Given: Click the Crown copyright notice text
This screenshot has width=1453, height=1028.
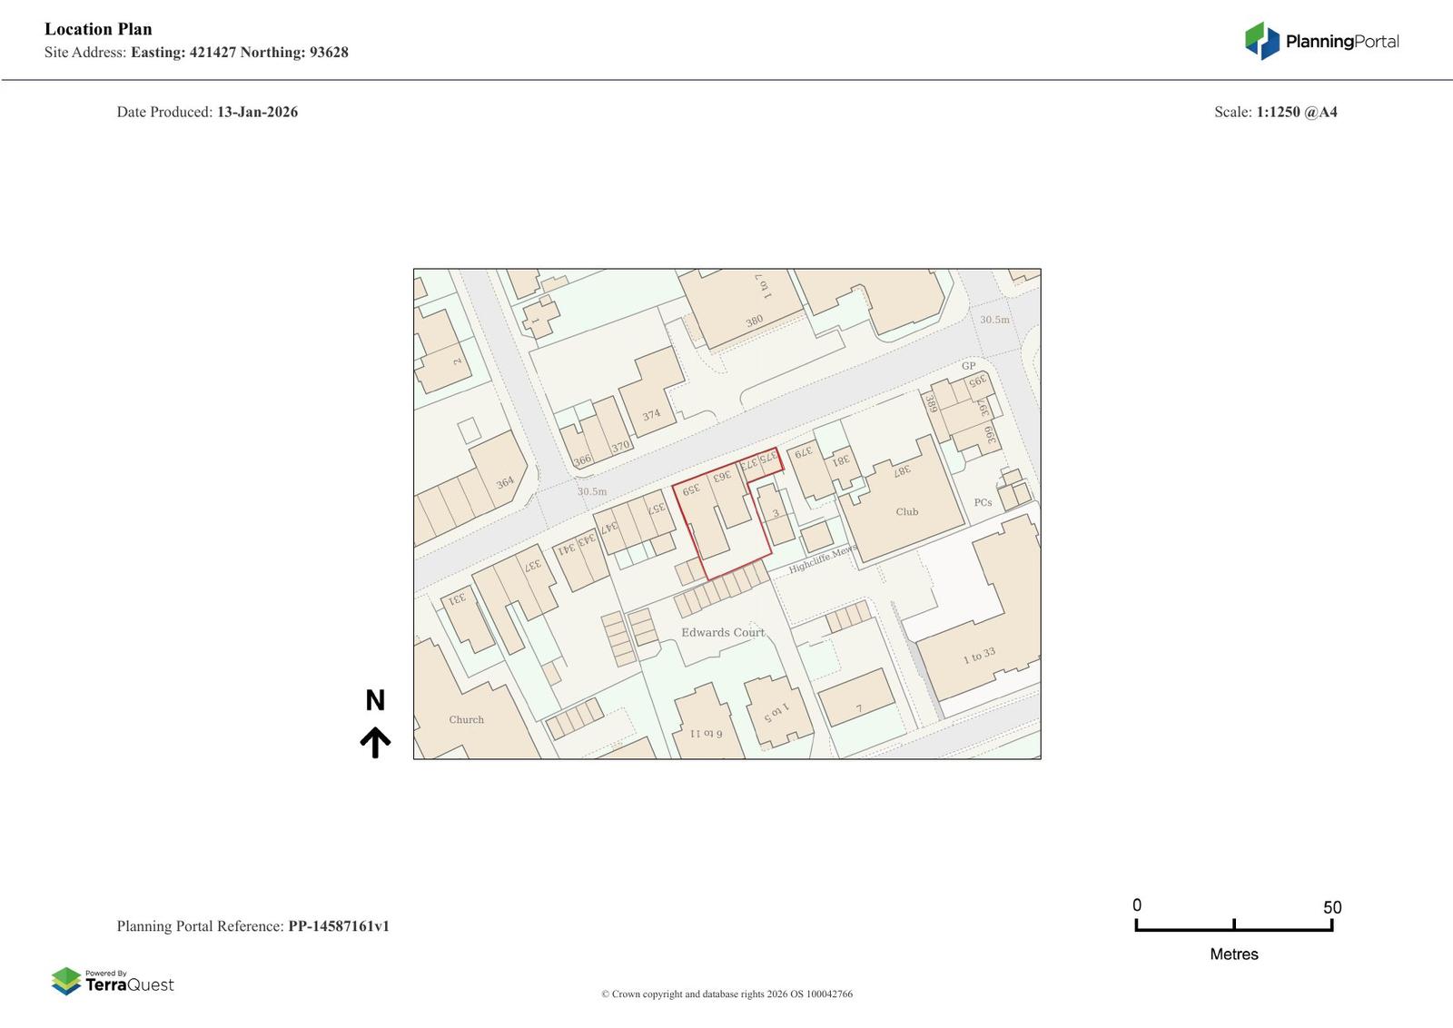Looking at the screenshot, I should pos(726,994).
